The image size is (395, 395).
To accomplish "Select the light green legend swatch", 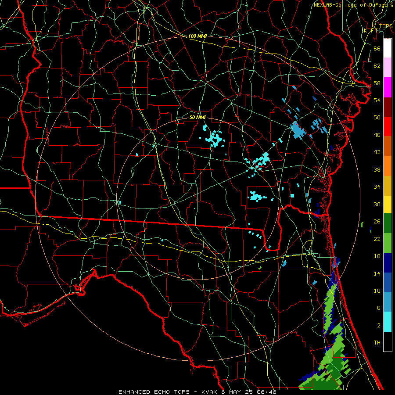I will (x=388, y=243).
